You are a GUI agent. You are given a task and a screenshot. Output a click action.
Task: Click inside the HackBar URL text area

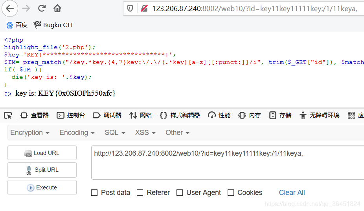228,163
